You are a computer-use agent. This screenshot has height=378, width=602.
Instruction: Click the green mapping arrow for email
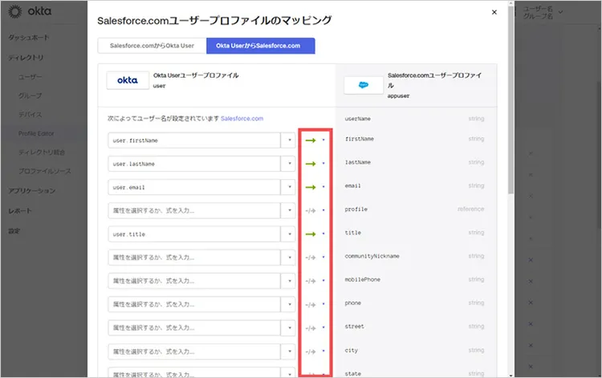[311, 187]
